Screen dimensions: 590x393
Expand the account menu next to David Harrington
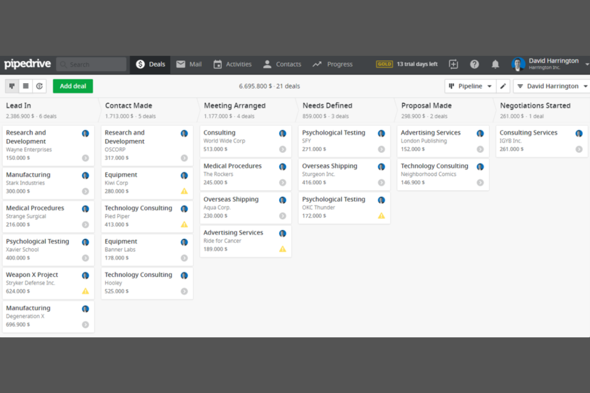click(586, 64)
